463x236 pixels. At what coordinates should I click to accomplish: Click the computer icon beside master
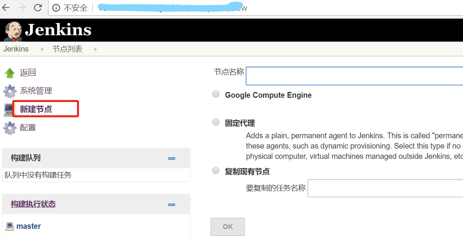10,226
